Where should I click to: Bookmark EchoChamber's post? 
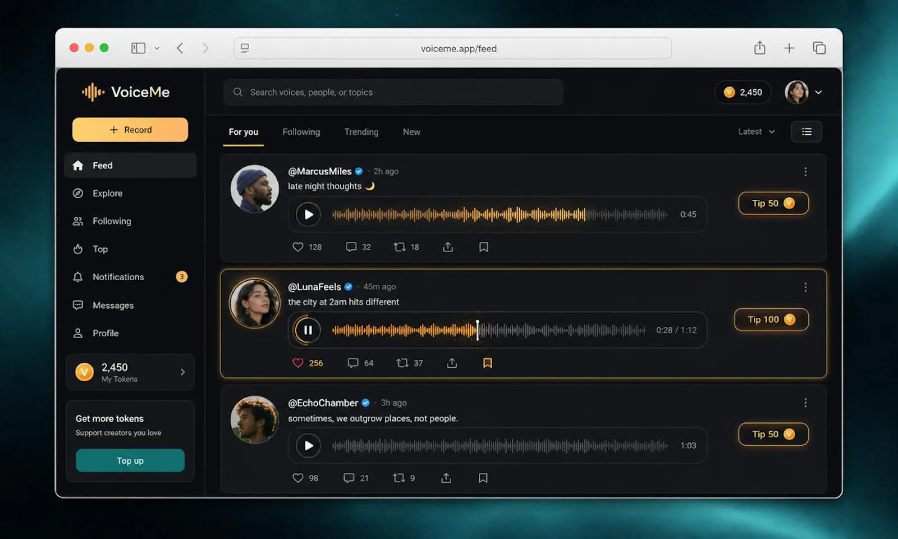pyautogui.click(x=483, y=478)
